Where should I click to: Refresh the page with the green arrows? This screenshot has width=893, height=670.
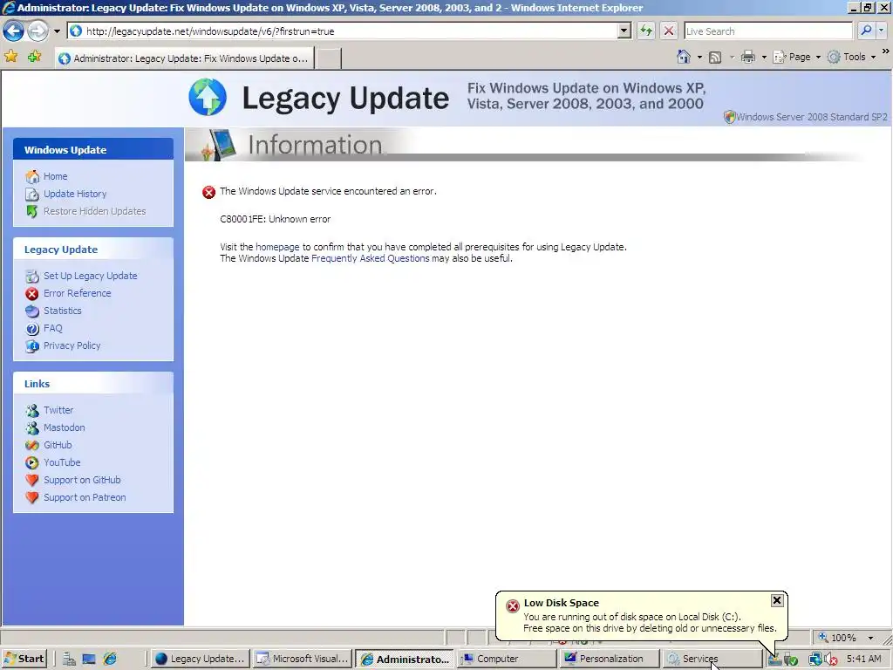(646, 31)
